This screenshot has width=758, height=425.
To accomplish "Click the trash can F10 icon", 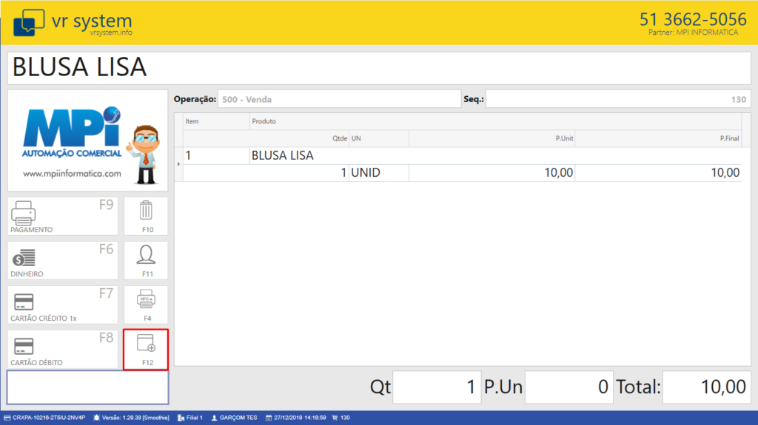I will coord(146,216).
